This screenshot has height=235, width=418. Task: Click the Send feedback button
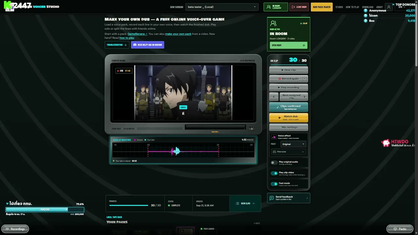click(x=288, y=198)
